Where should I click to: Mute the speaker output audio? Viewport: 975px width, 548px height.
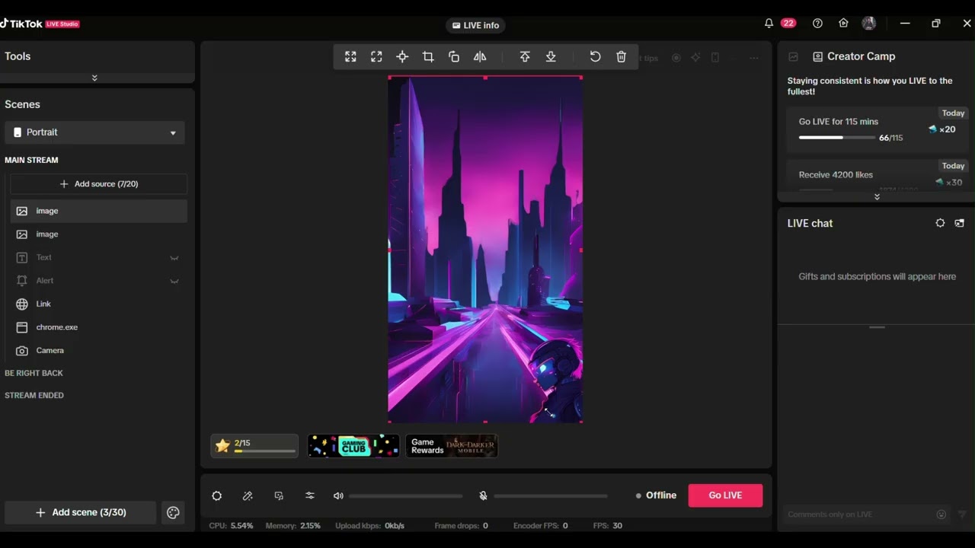[x=338, y=495]
